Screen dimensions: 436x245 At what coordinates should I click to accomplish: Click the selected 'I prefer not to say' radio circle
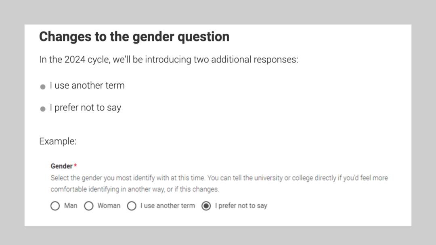point(206,206)
